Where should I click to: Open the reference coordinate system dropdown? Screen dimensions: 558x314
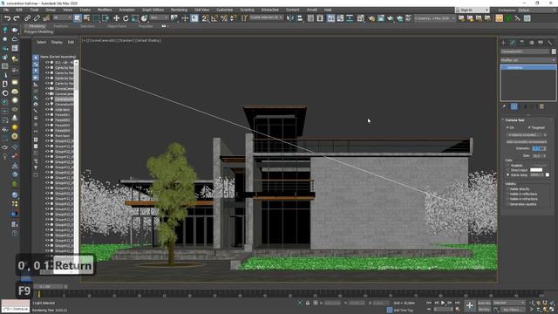(x=159, y=17)
